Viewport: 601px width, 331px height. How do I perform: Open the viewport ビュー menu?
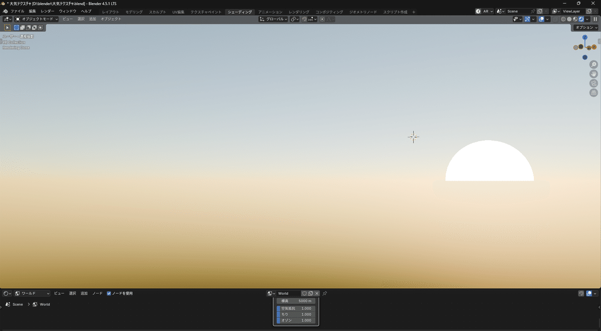pyautogui.click(x=68, y=19)
